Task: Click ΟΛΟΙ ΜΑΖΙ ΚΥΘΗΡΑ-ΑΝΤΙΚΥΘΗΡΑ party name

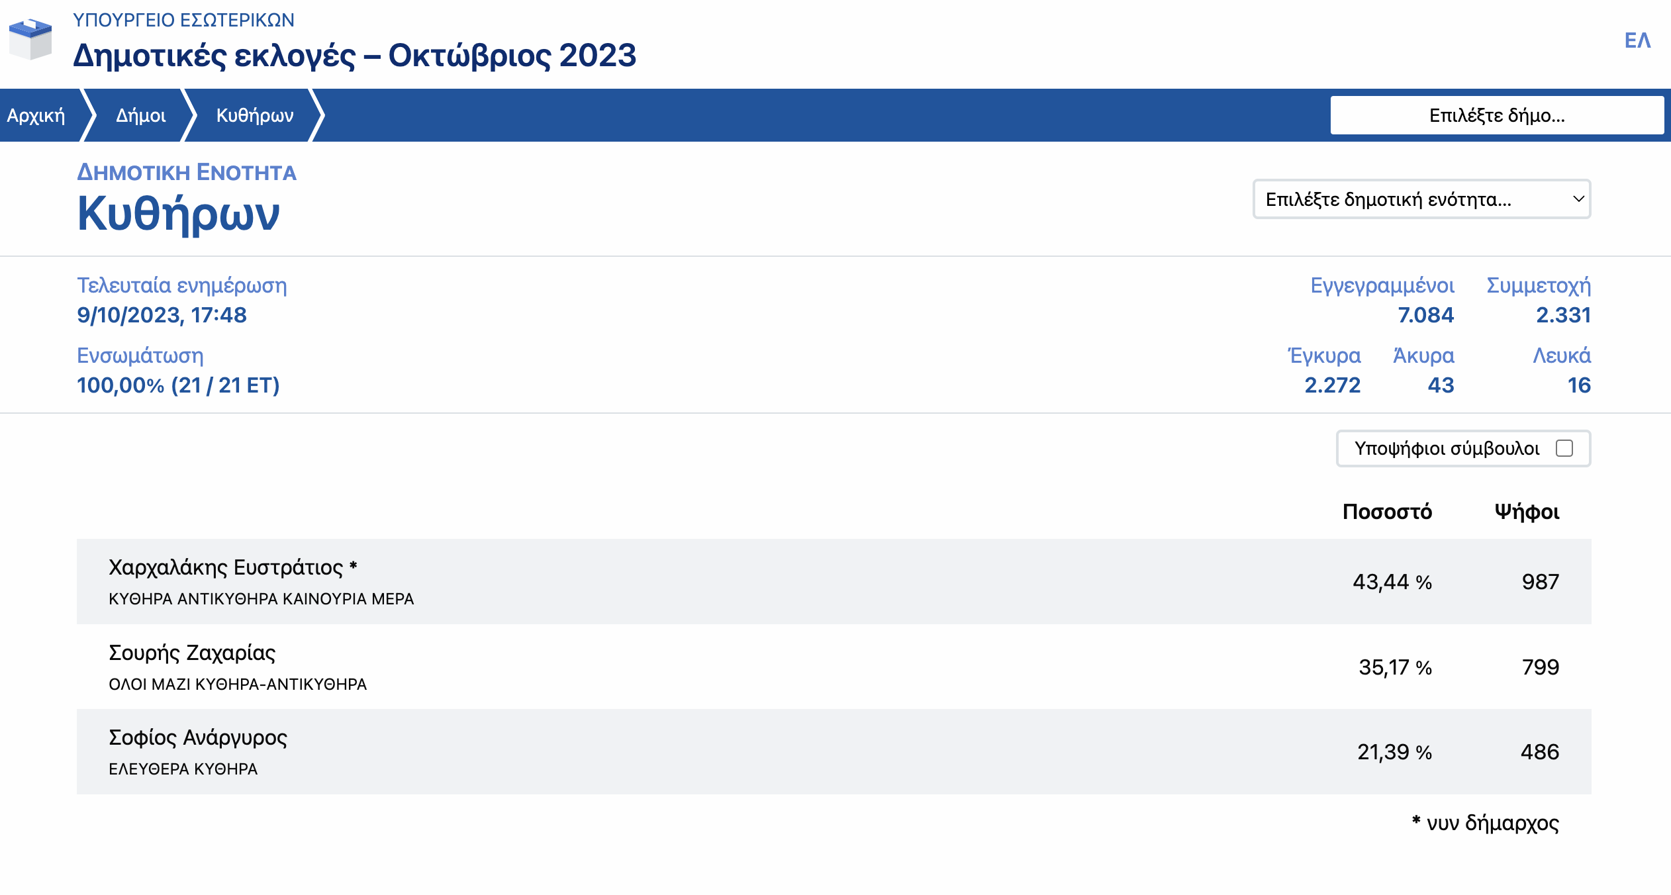Action: (237, 684)
